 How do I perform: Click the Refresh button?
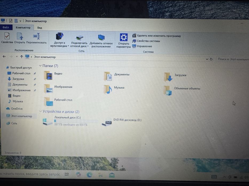[x=211, y=59]
